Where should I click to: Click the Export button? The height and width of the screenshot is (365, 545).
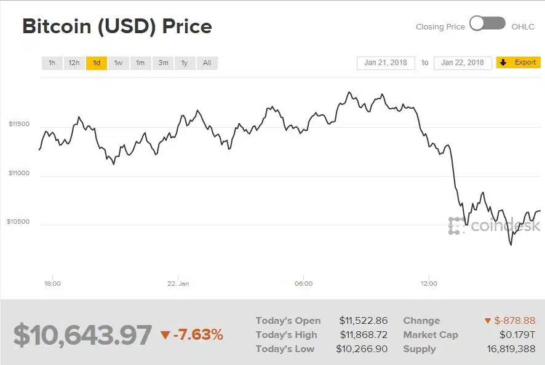point(518,63)
